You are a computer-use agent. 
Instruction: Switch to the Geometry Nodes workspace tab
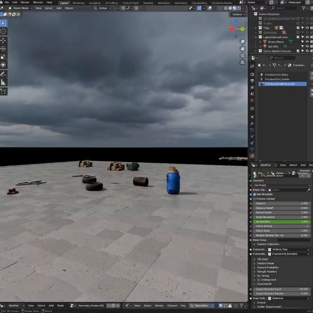tap(222, 3)
